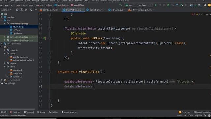This screenshot has height=119, width=211.
Task: Select activity_upload_pdf.xml under layout folder
Action: (x=23, y=60)
